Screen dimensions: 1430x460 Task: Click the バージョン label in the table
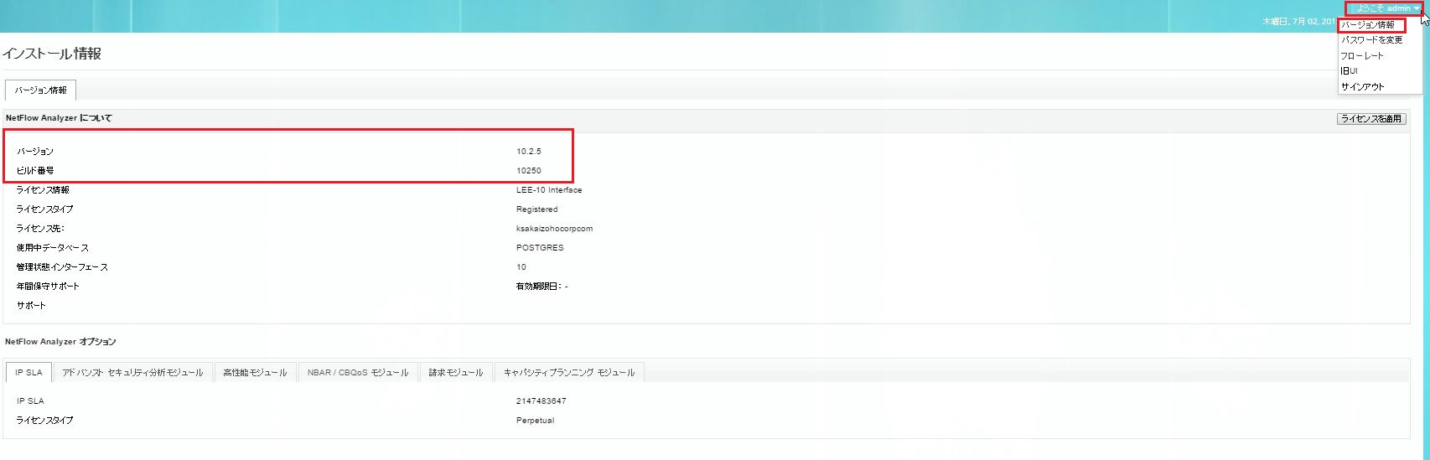click(x=35, y=152)
